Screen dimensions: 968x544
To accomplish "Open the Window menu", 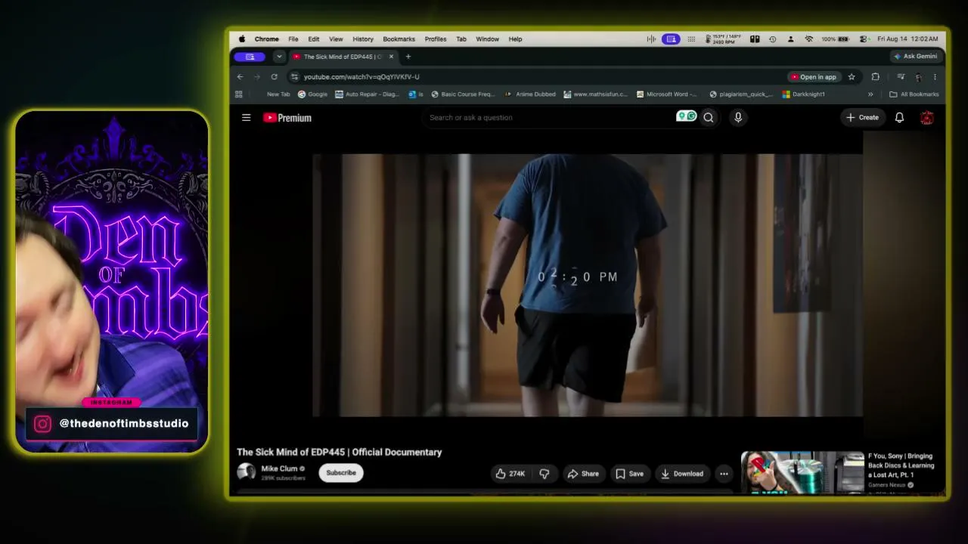I will (x=487, y=39).
